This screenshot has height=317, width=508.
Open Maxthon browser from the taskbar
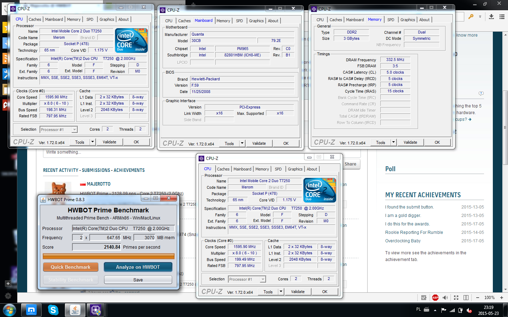click(x=31, y=310)
